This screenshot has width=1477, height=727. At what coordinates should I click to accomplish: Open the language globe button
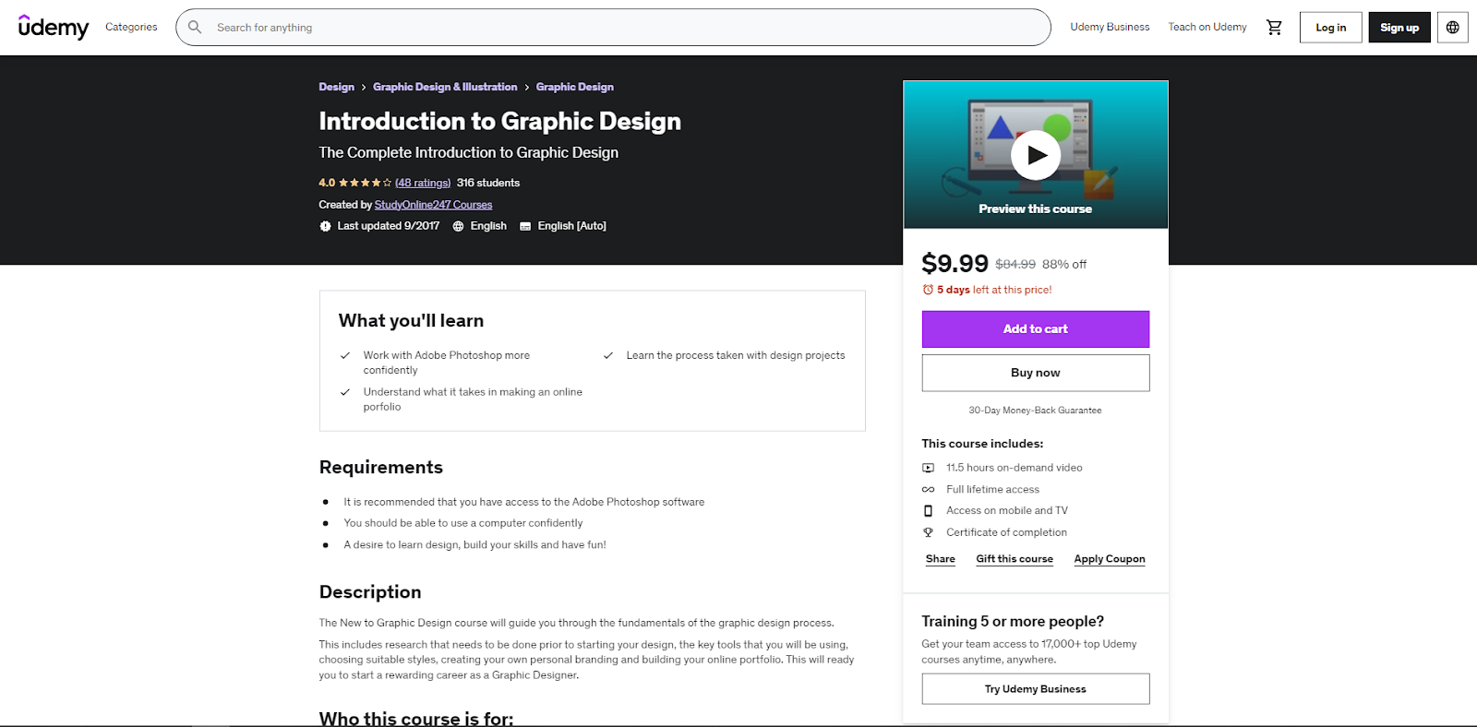coord(1452,28)
